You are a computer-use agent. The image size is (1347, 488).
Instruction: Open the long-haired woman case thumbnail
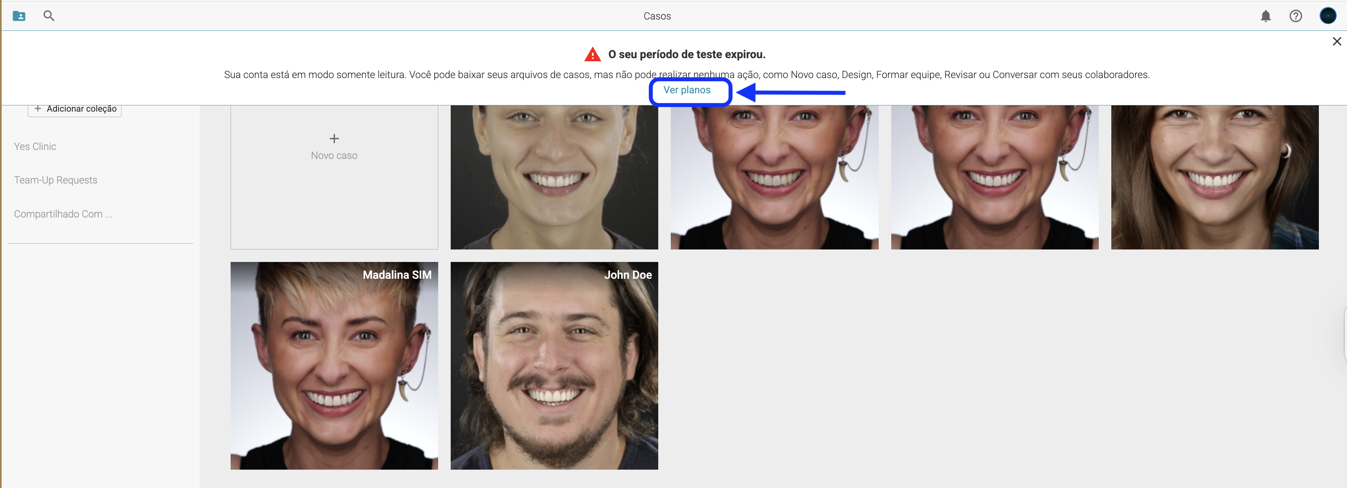(1214, 178)
